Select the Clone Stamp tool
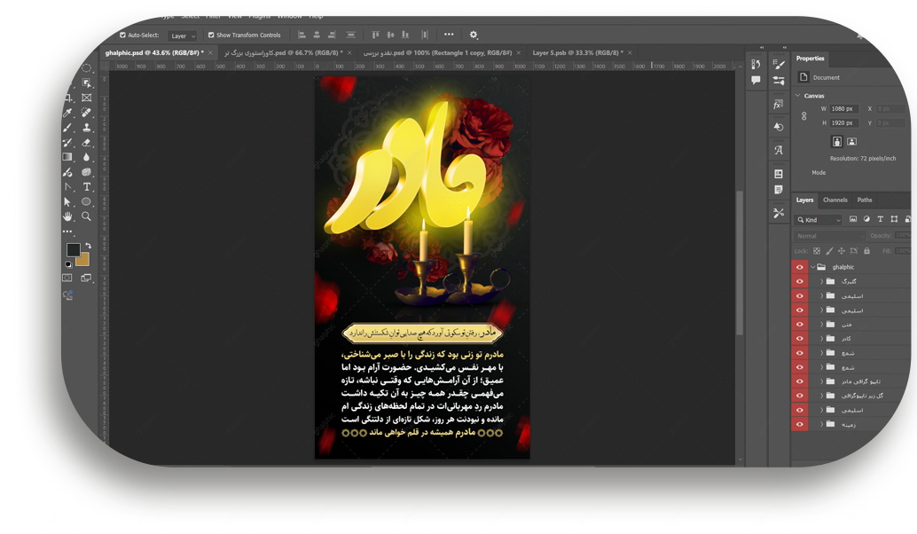 pos(87,128)
